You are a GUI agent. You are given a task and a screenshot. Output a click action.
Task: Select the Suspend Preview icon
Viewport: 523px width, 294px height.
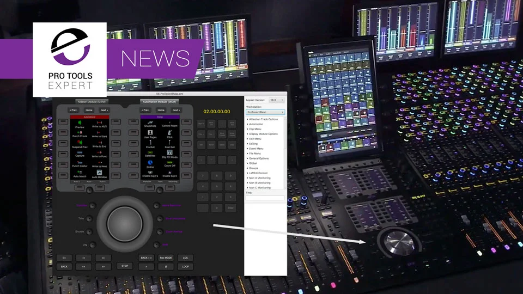pyautogui.click(x=80, y=142)
